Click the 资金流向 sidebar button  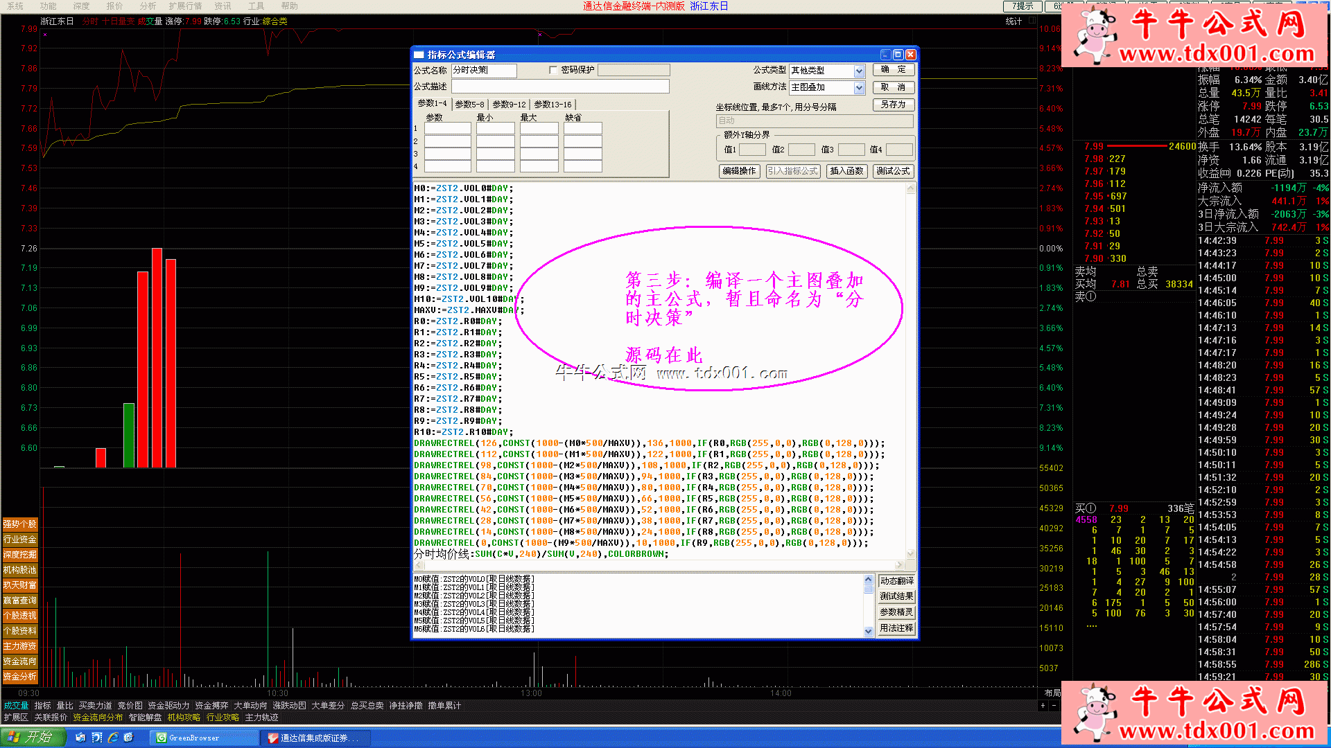pyautogui.click(x=20, y=661)
